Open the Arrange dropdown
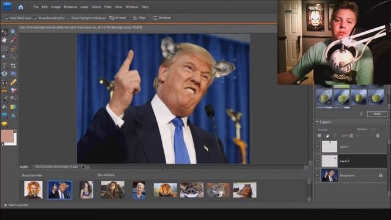 pyautogui.click(x=119, y=18)
